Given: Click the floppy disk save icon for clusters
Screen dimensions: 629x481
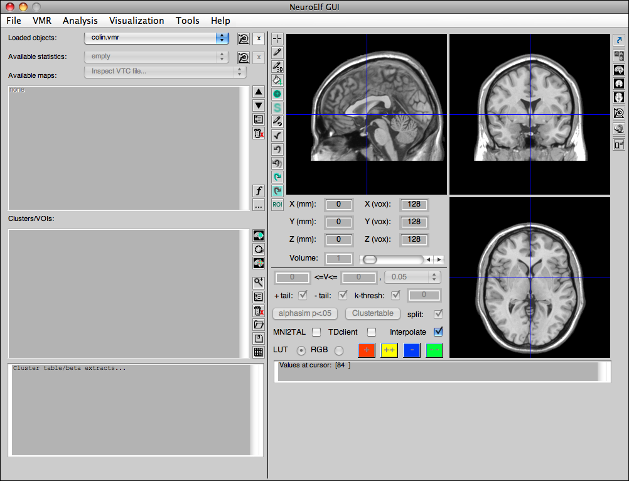Looking at the screenshot, I should click(258, 338).
